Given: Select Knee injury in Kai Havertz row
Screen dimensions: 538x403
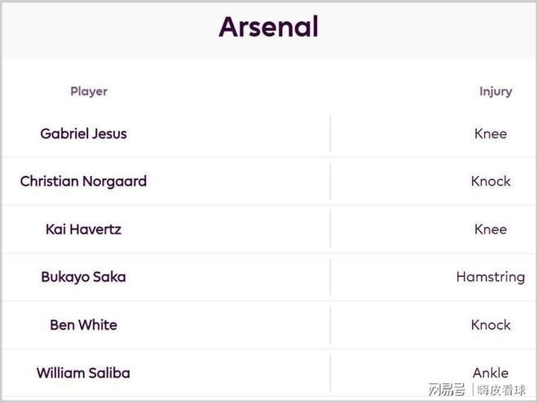Looking at the screenshot, I should coord(491,230).
